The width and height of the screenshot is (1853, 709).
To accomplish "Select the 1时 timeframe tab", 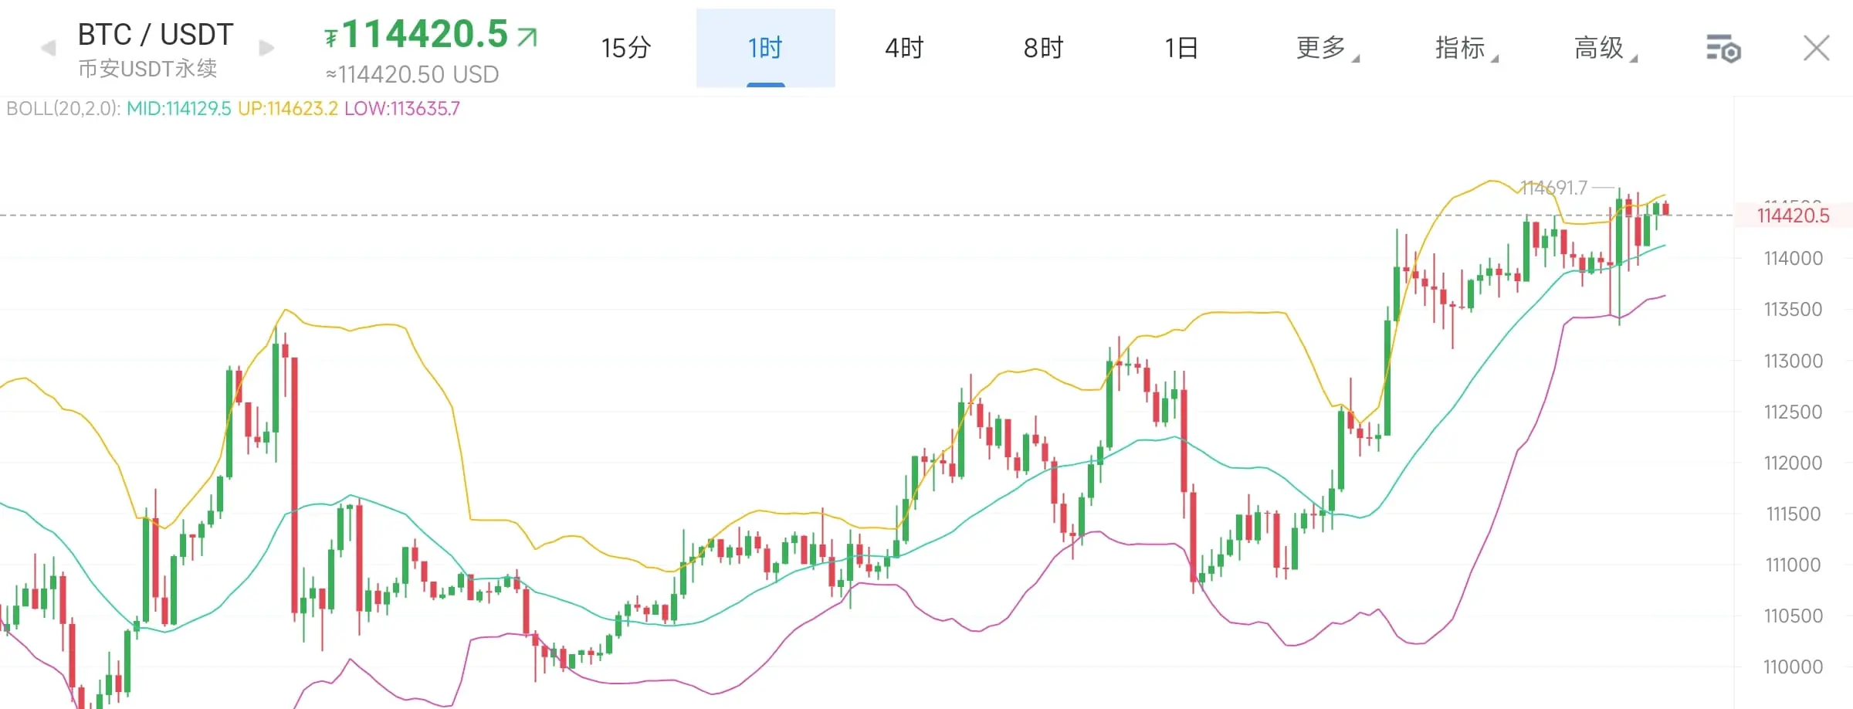I will point(765,48).
